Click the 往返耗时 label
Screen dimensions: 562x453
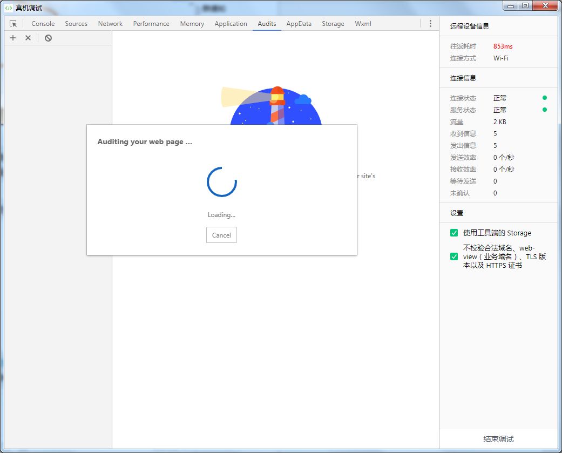(463, 46)
